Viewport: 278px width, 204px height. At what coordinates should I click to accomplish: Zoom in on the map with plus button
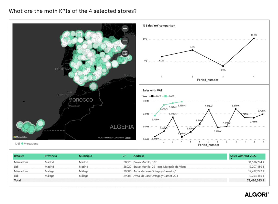[x=125, y=29]
